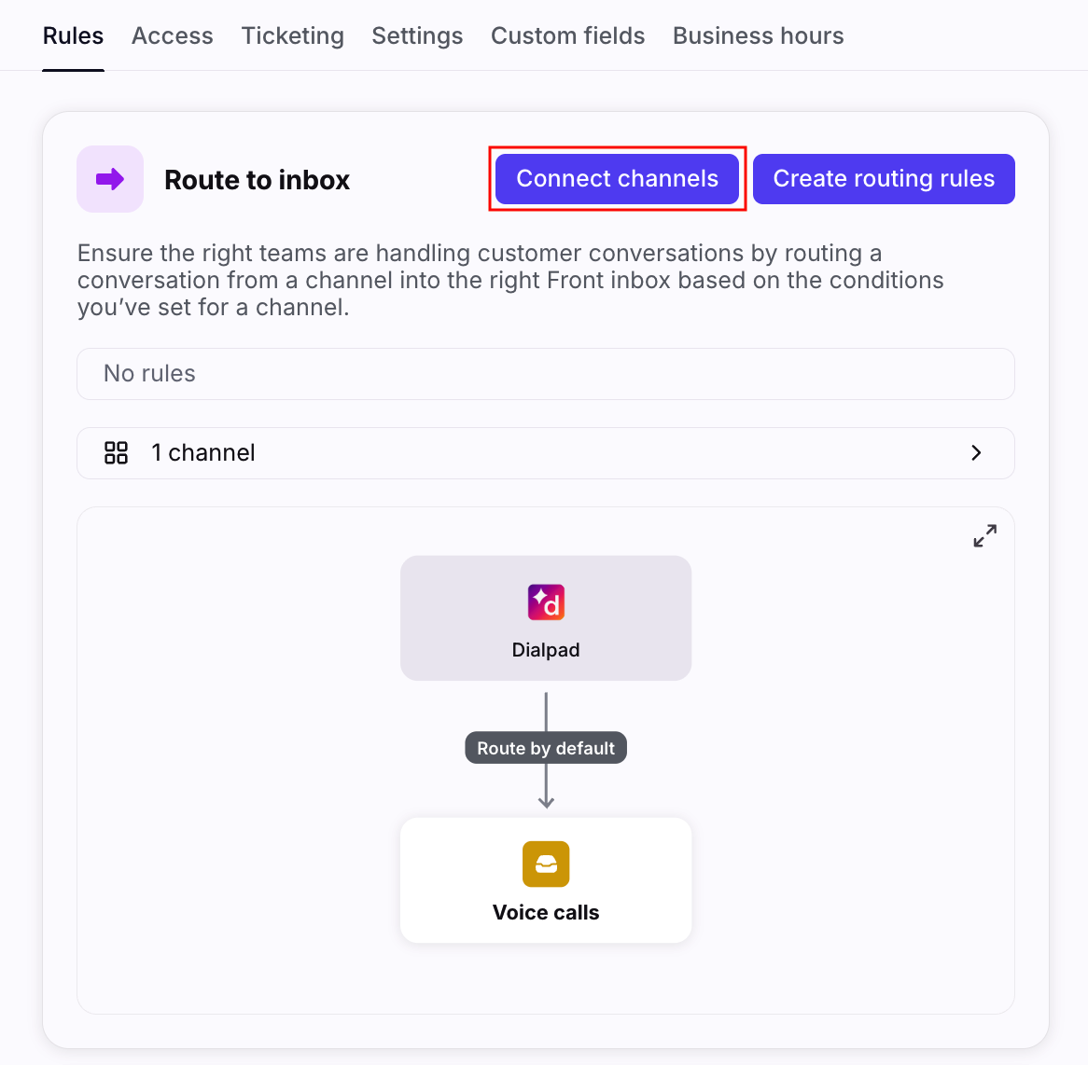Click the No rules row
The image size is (1088, 1065).
pyautogui.click(x=545, y=374)
